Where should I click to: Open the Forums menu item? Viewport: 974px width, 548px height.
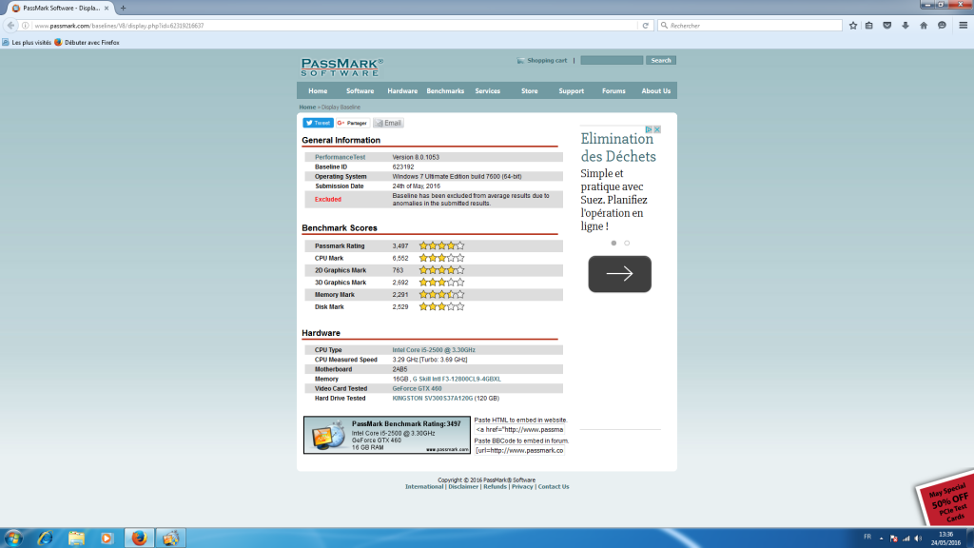614,90
